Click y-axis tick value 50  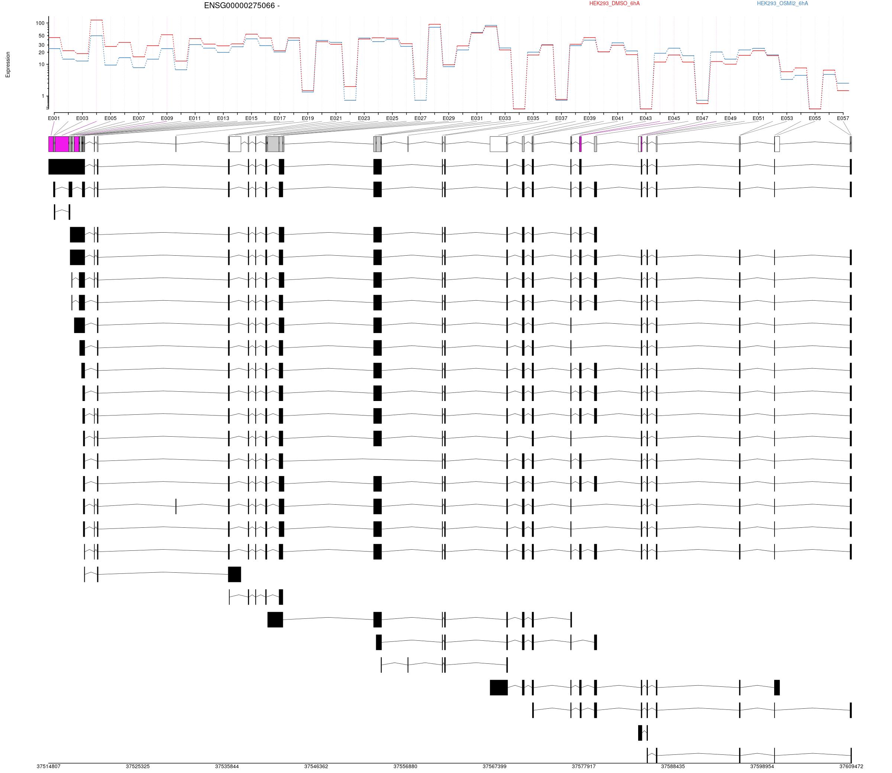click(x=42, y=36)
